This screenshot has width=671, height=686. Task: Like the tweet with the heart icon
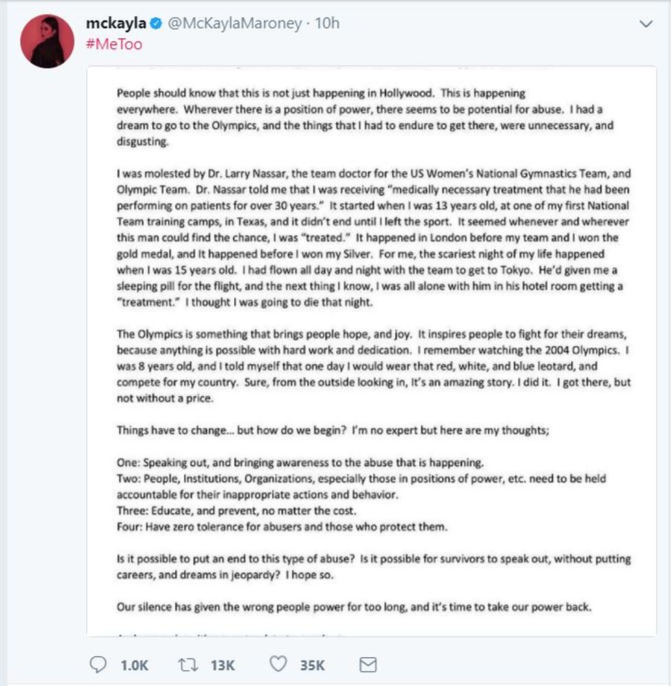click(x=277, y=664)
